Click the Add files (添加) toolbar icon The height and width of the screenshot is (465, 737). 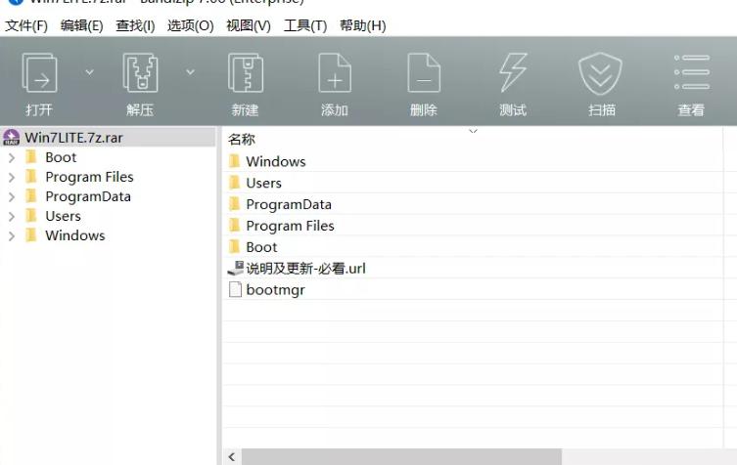click(x=334, y=72)
